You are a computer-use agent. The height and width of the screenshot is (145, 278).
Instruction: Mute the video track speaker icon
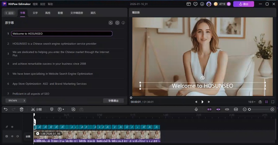pyautogui.click(x=17, y=136)
